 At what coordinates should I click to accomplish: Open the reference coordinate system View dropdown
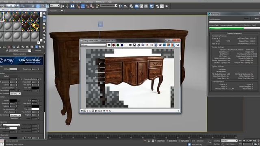point(55,6)
